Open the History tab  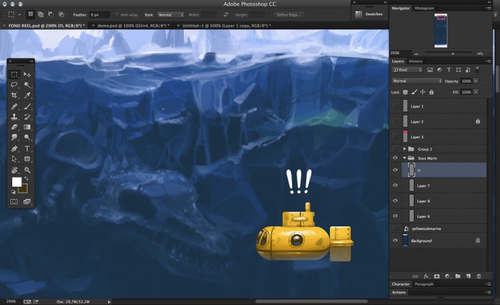click(416, 62)
